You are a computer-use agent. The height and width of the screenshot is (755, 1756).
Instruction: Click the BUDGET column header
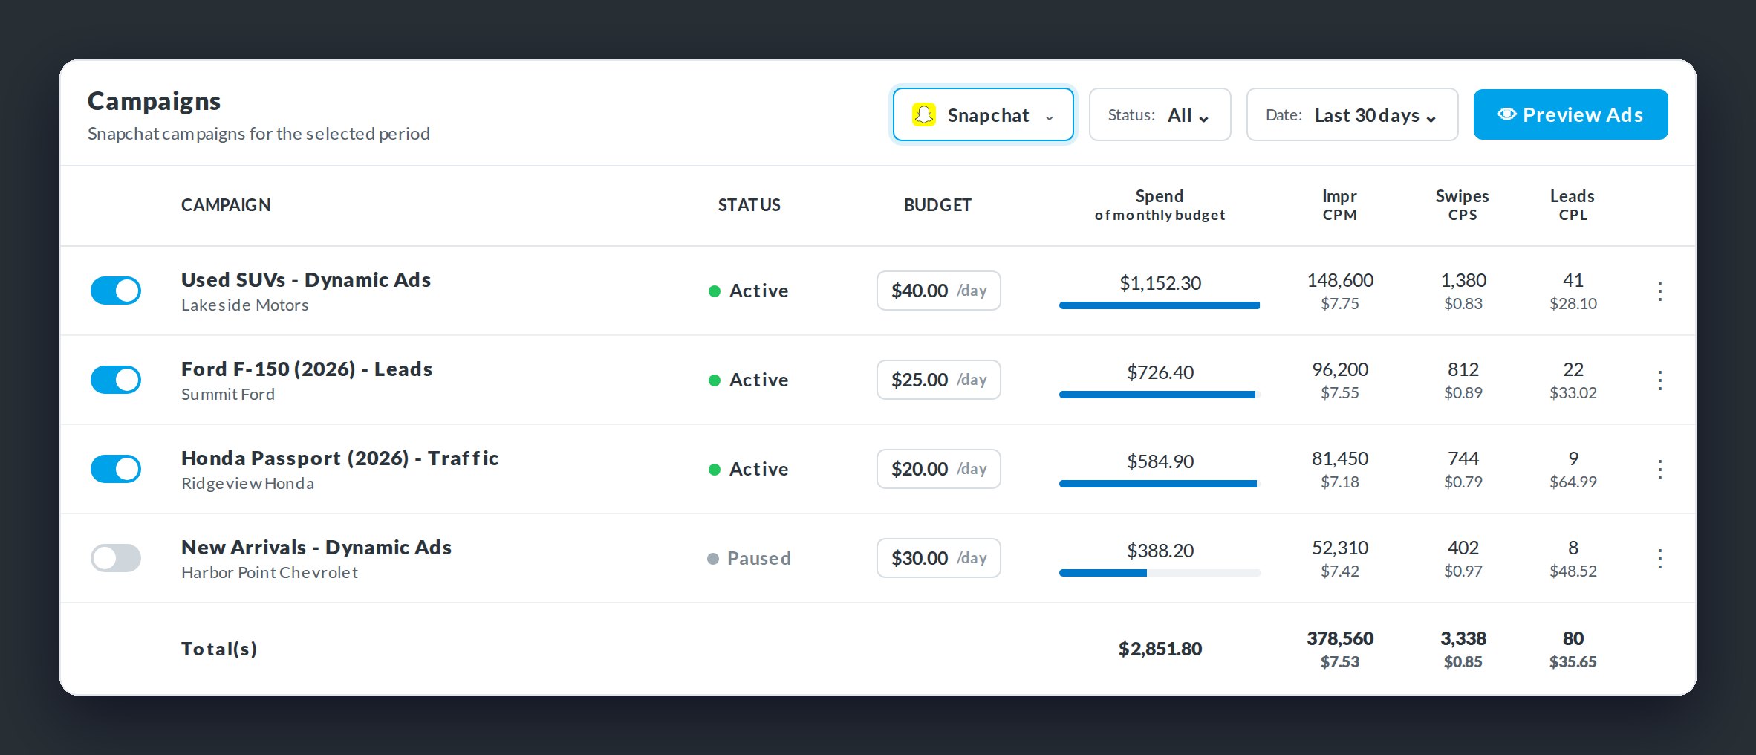pyautogui.click(x=937, y=205)
